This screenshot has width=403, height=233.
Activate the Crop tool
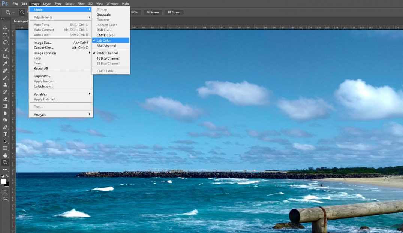[x=5, y=56]
